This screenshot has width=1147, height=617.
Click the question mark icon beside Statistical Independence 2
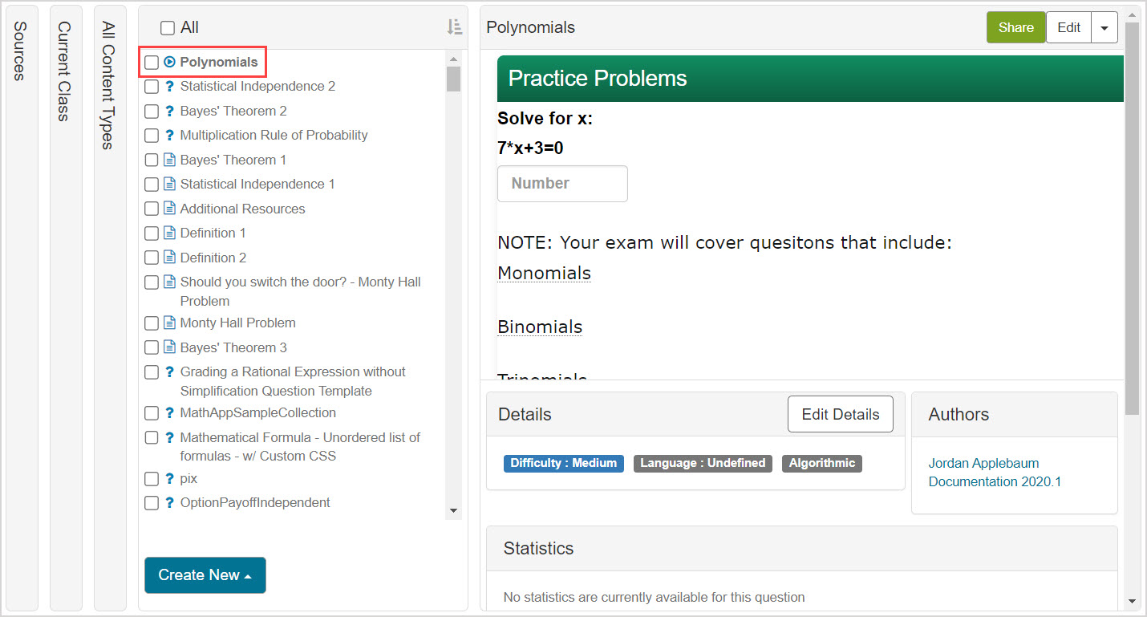tap(169, 86)
